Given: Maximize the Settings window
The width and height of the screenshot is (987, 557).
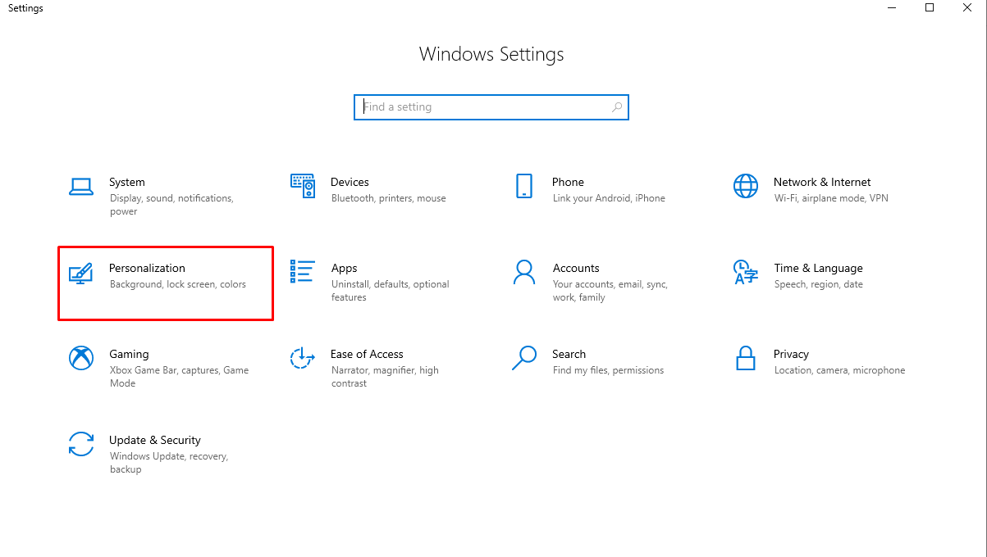Looking at the screenshot, I should (x=930, y=8).
